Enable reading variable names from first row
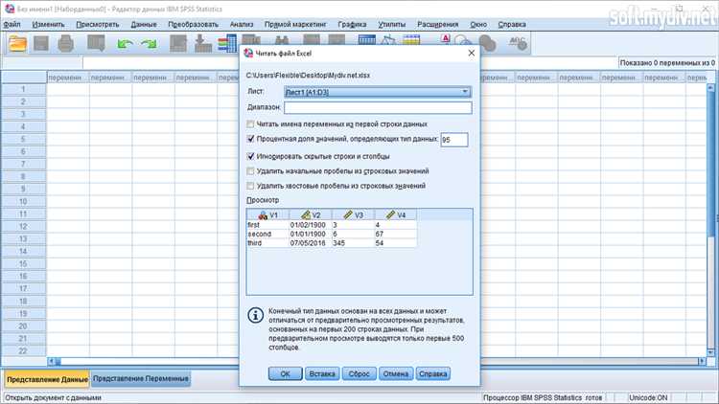The width and height of the screenshot is (719, 404). [251, 124]
